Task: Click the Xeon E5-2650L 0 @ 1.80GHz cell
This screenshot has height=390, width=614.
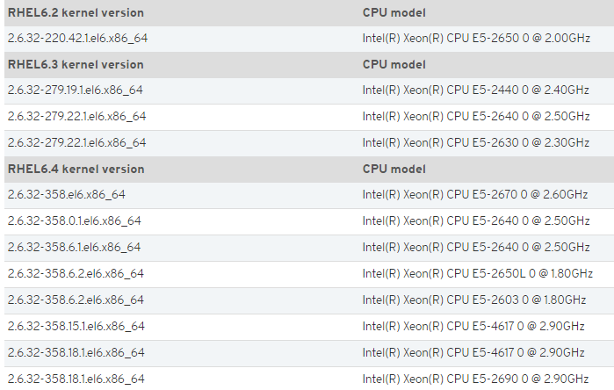Action: [x=477, y=274]
